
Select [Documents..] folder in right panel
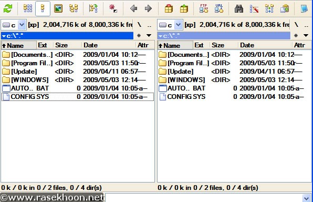point(234,55)
